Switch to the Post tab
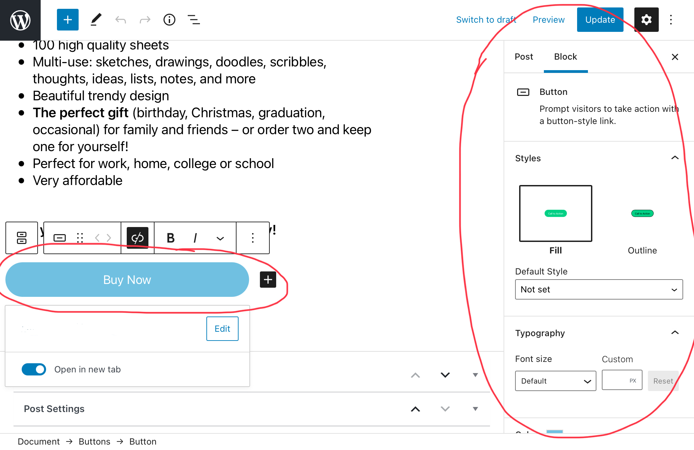The height and width of the screenshot is (450, 694). [524, 57]
